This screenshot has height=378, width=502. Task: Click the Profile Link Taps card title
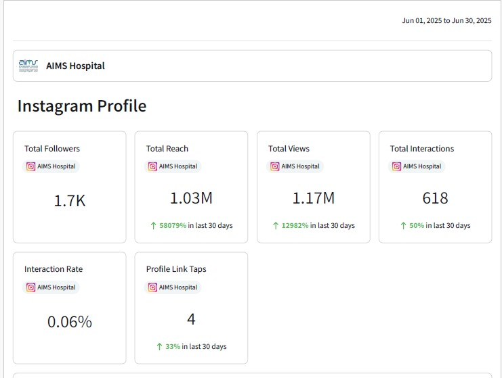pyautogui.click(x=176, y=269)
